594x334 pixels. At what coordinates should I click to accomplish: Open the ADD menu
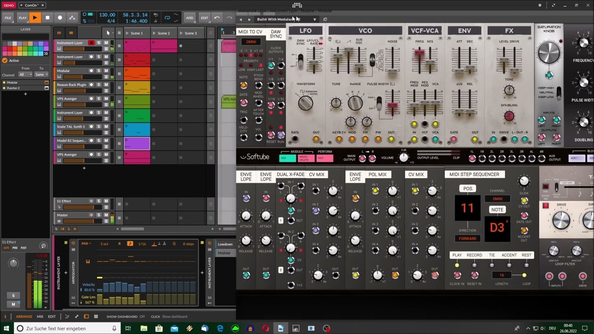pyautogui.click(x=189, y=18)
